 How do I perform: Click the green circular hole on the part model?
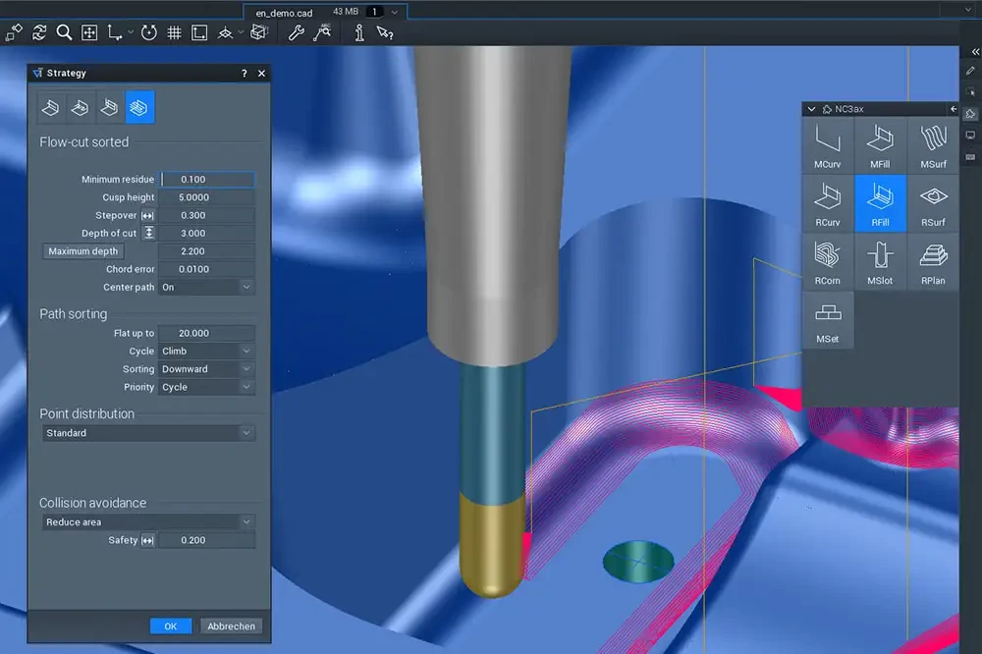[638, 562]
